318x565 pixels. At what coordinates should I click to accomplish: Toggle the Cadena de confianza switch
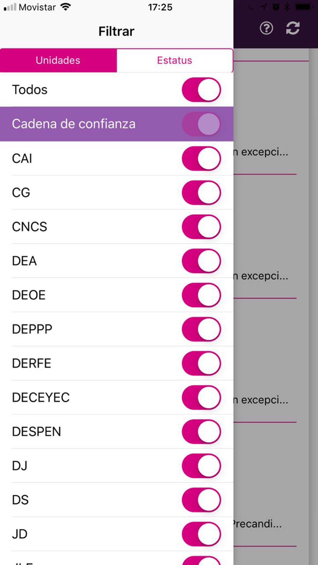(201, 124)
